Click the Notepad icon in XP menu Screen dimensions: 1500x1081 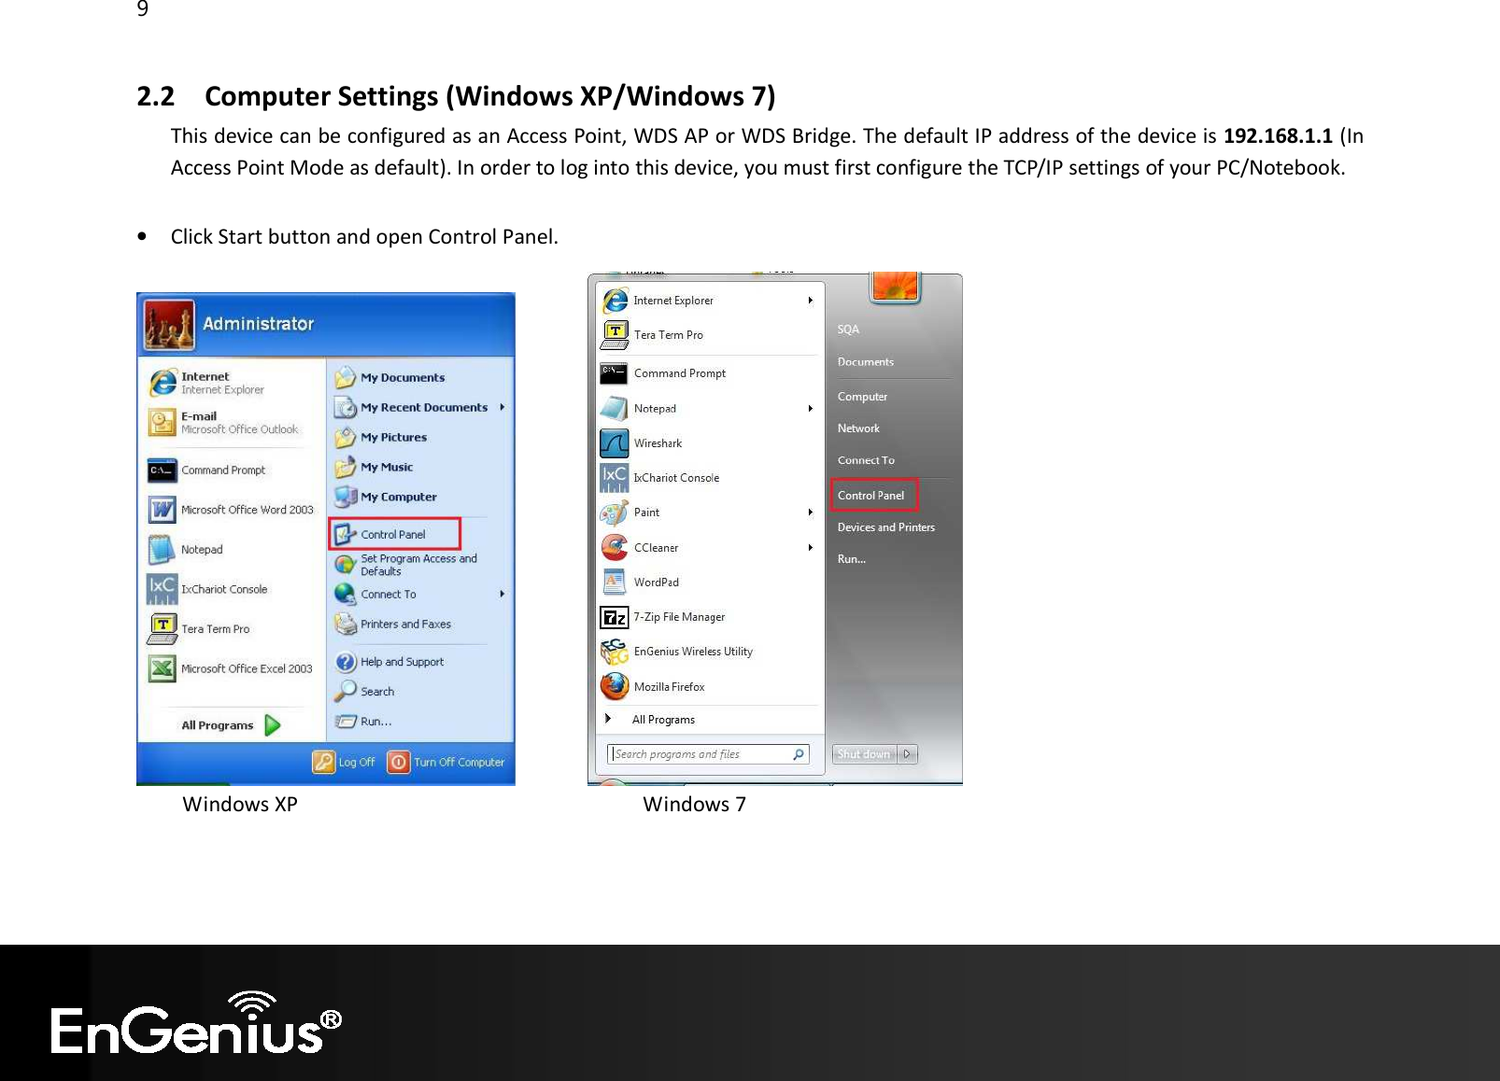[163, 550]
